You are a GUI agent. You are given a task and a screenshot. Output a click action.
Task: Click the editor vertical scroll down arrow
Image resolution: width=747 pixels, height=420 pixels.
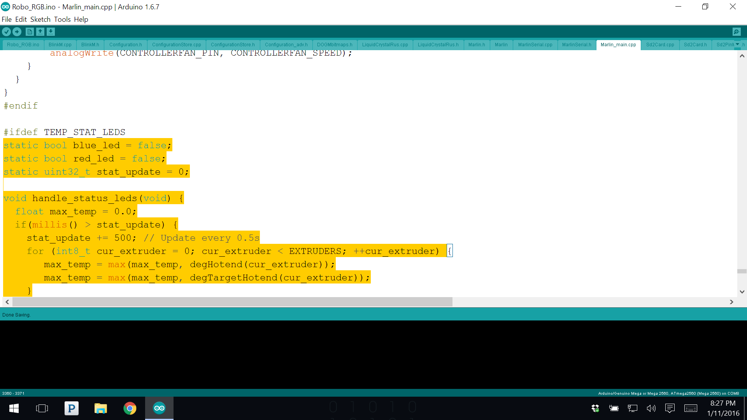pyautogui.click(x=742, y=292)
